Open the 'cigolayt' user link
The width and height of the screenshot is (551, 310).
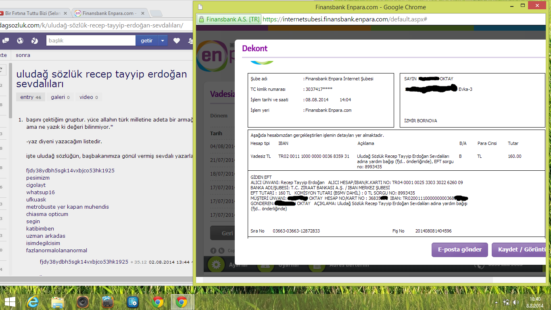[x=36, y=185]
